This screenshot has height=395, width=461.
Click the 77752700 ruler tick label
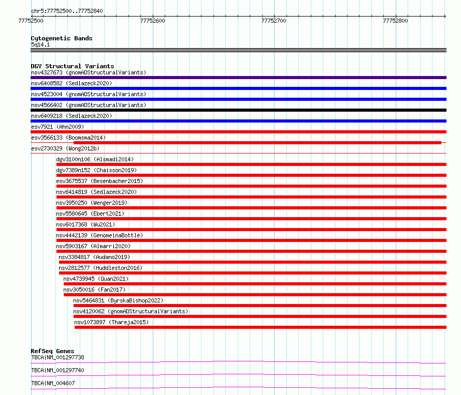[x=273, y=21]
